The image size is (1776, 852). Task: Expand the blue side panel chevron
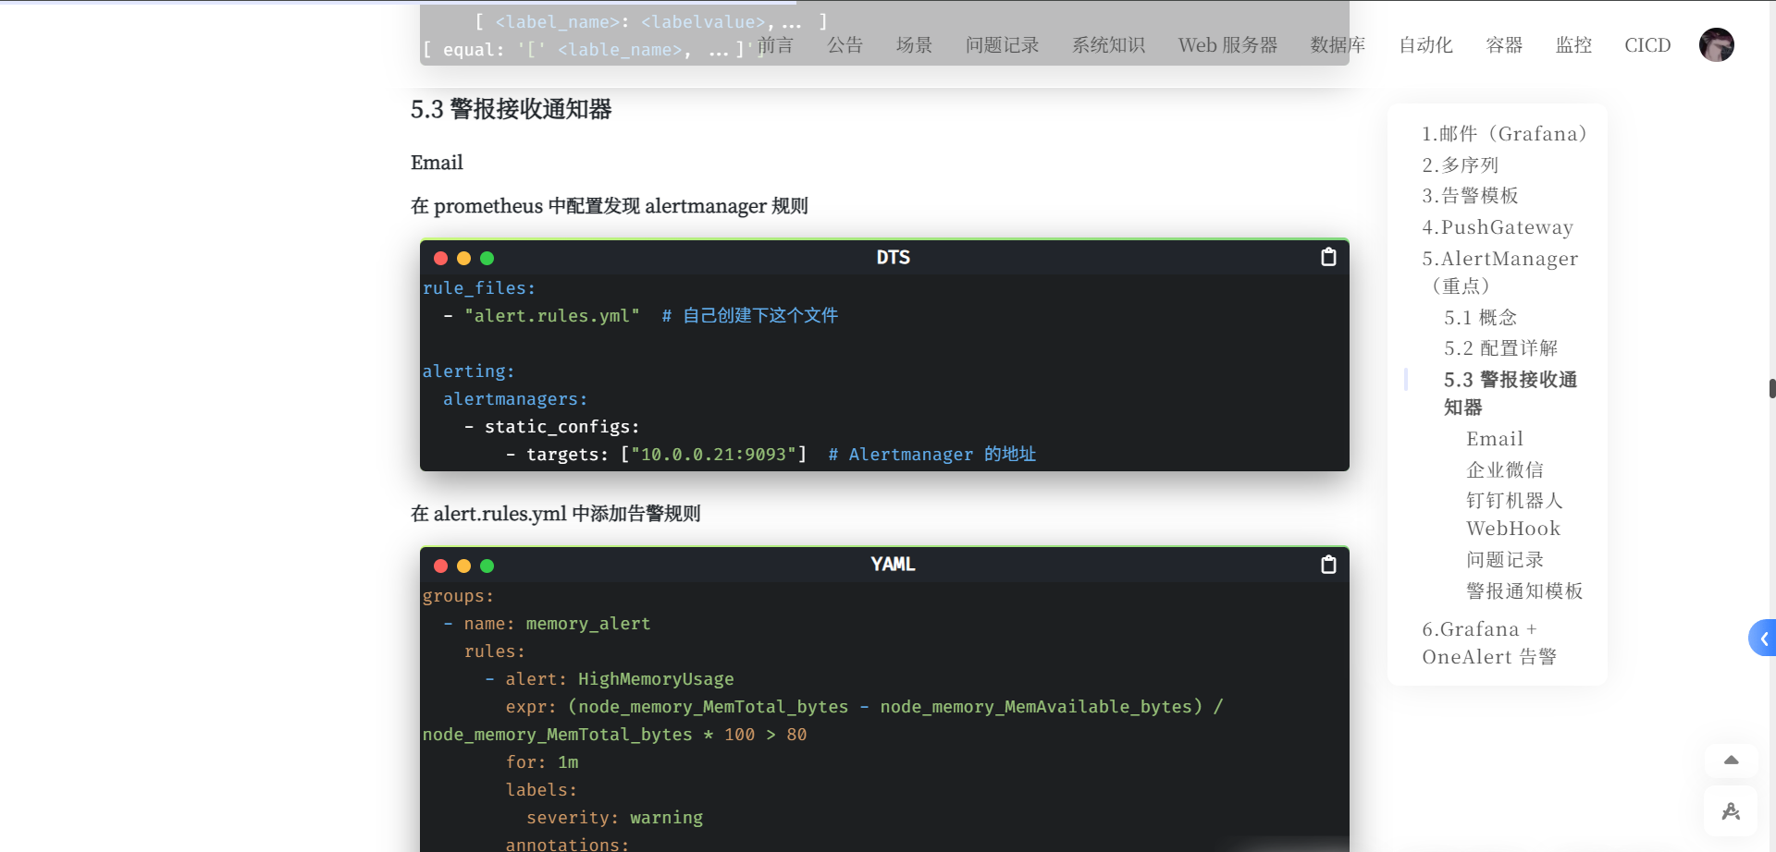click(1763, 638)
